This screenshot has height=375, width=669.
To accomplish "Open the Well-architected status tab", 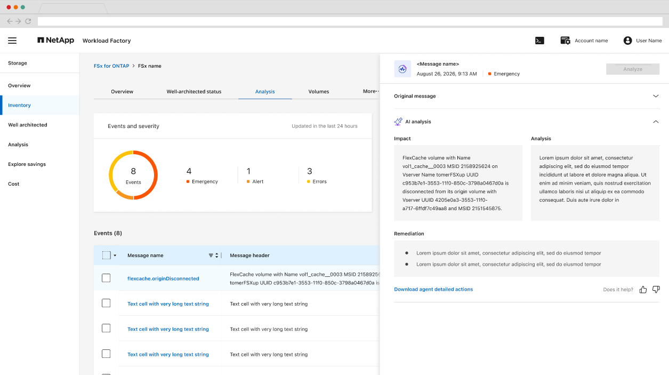I will (194, 92).
